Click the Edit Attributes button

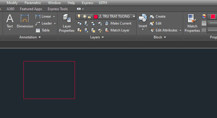pos(166,30)
